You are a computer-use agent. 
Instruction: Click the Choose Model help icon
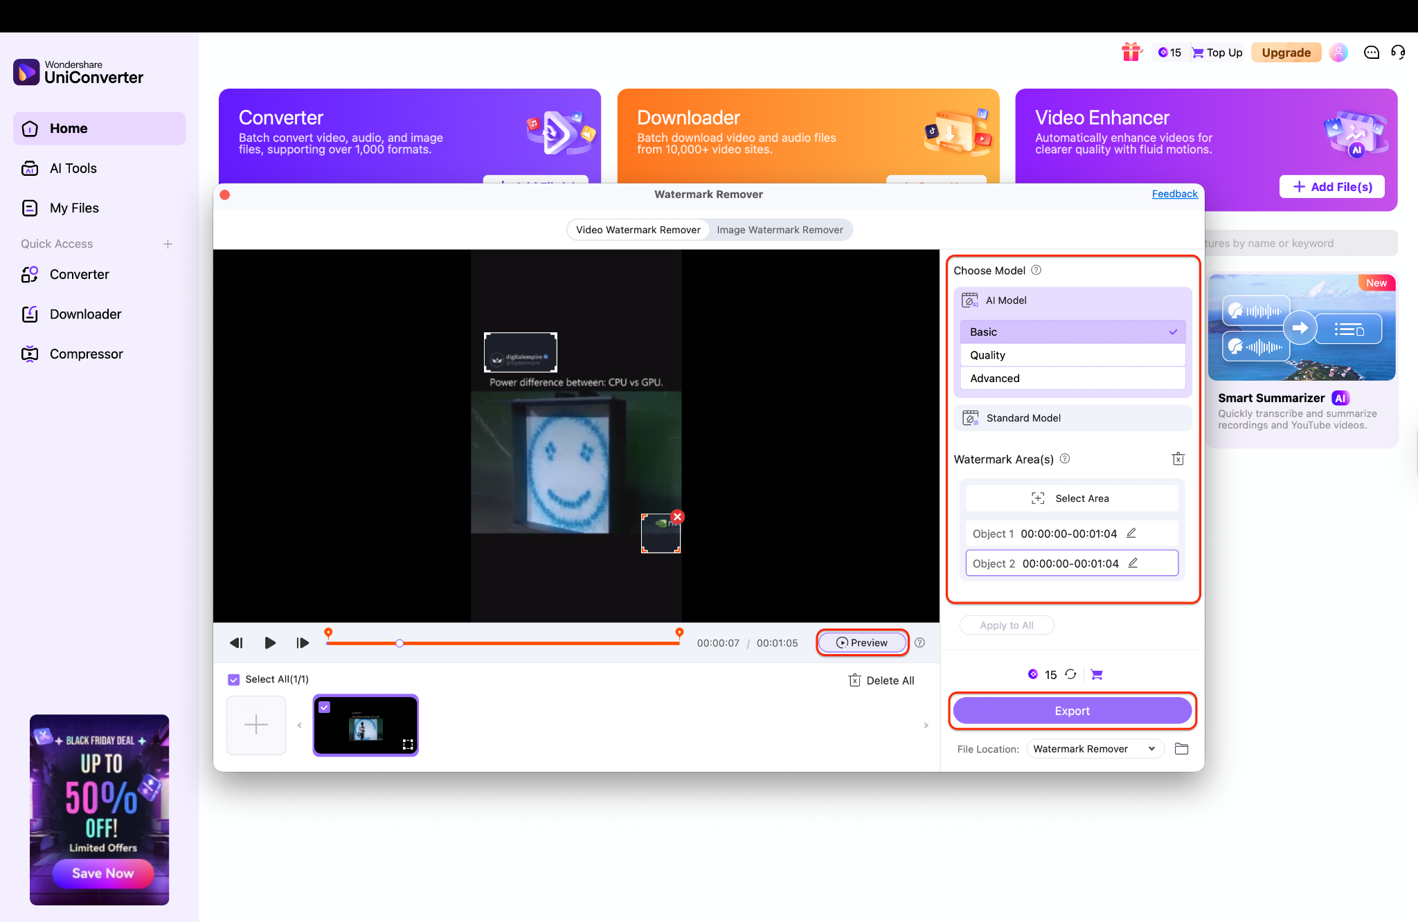[1036, 271]
